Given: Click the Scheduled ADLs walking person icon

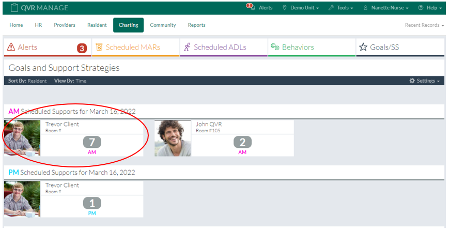Looking at the screenshot, I should click(x=187, y=48).
